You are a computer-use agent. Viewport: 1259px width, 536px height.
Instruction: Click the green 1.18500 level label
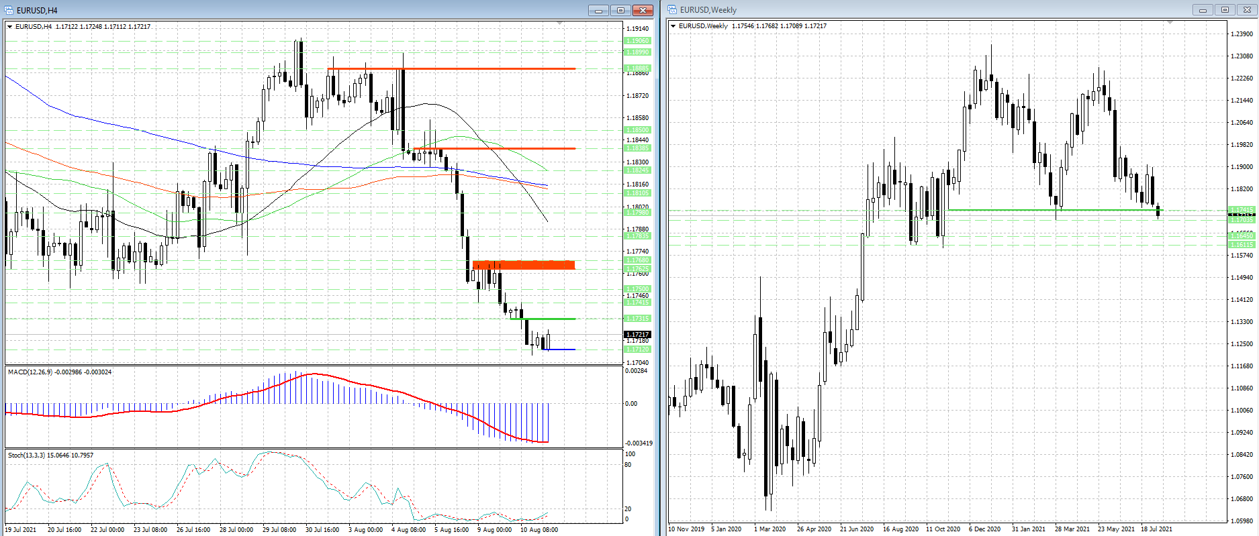(x=637, y=130)
